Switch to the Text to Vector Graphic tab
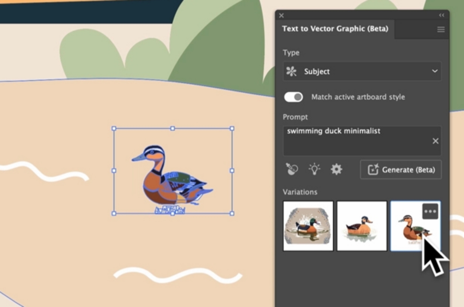The height and width of the screenshot is (307, 464). pos(335,29)
